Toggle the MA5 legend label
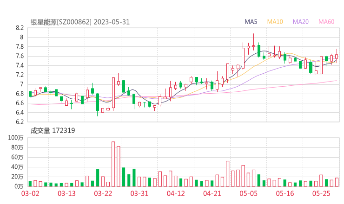Image resolution: width=344 pixels, height=204 pixels. click(x=251, y=22)
